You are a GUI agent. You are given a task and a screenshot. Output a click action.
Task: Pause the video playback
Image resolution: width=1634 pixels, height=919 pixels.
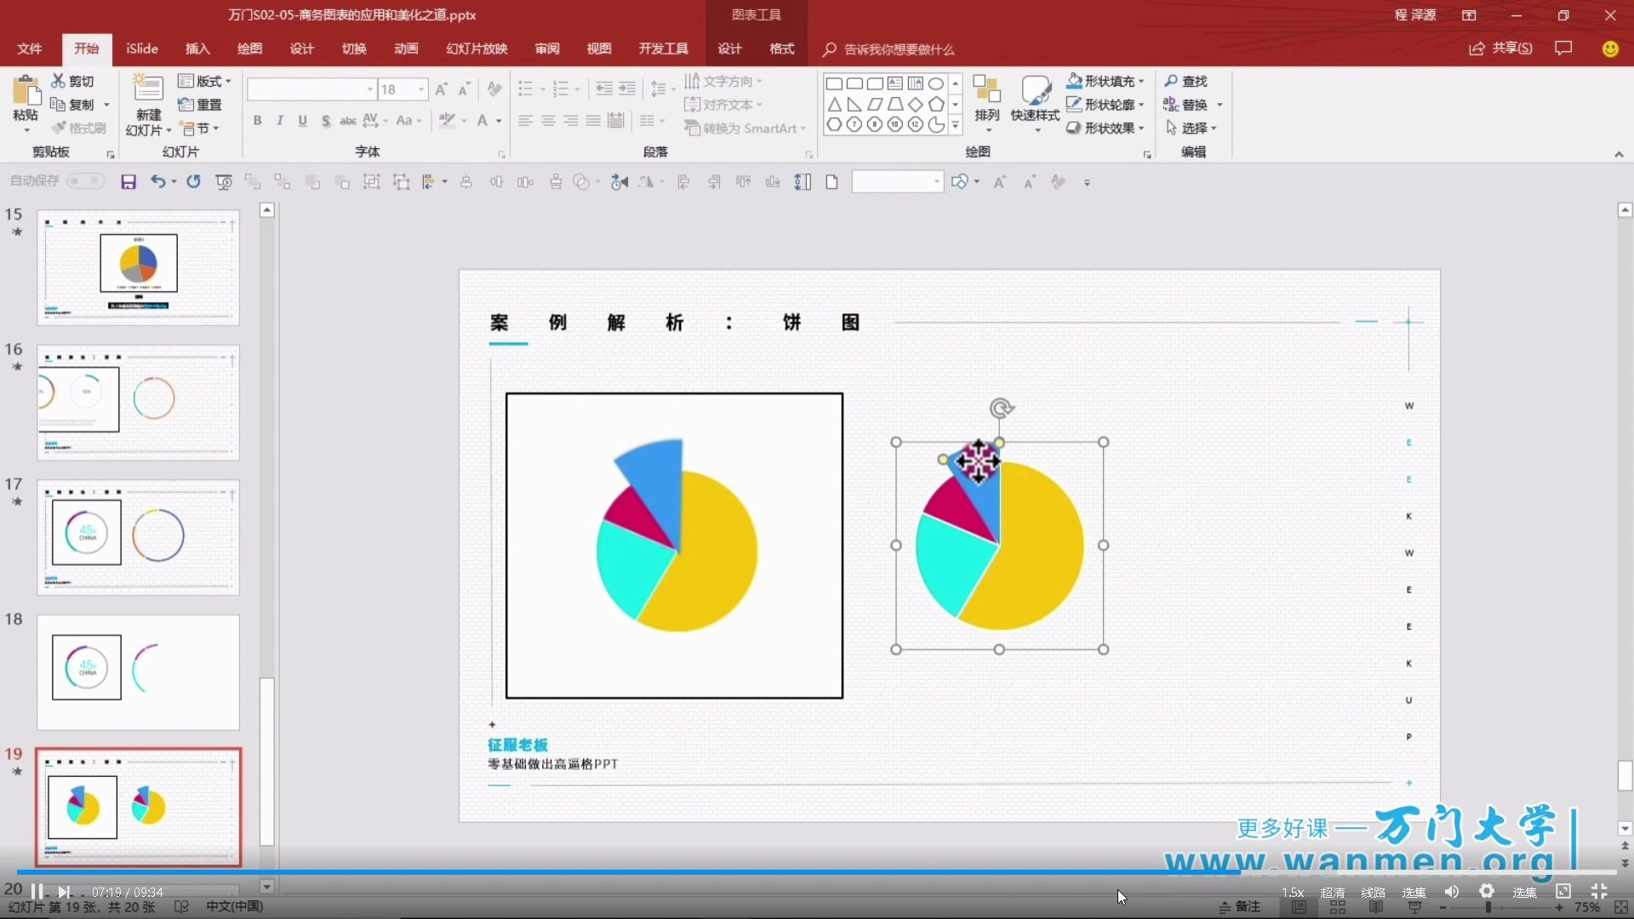(37, 891)
